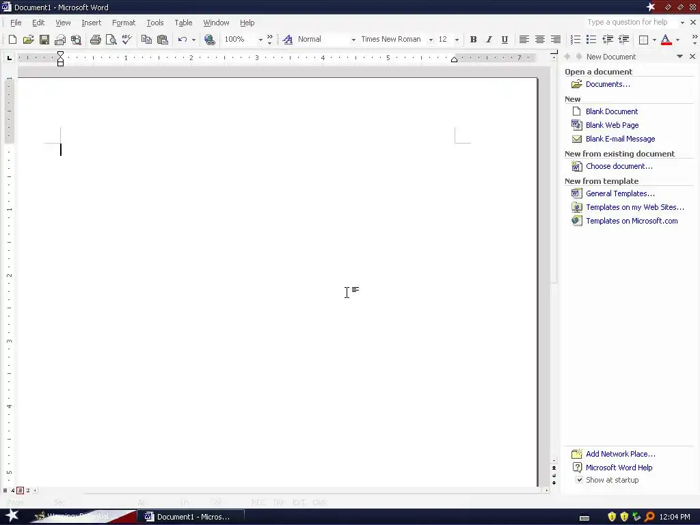Increase the paragraph indent
Viewport: 700px width, 525px height.
pos(623,39)
